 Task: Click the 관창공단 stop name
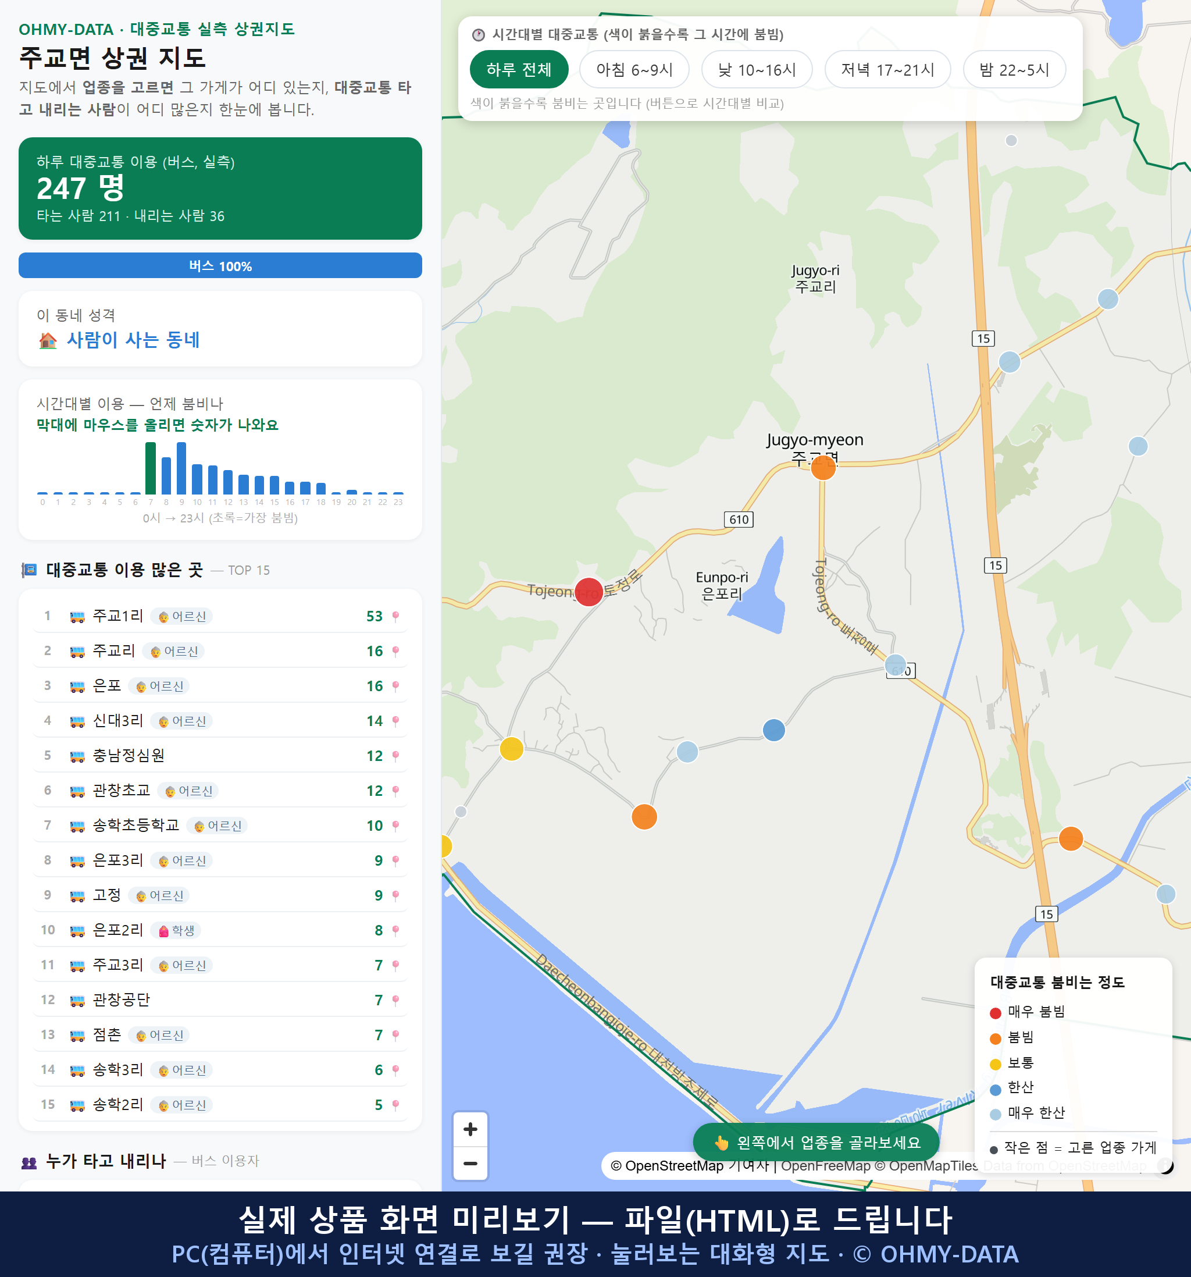tap(122, 1000)
